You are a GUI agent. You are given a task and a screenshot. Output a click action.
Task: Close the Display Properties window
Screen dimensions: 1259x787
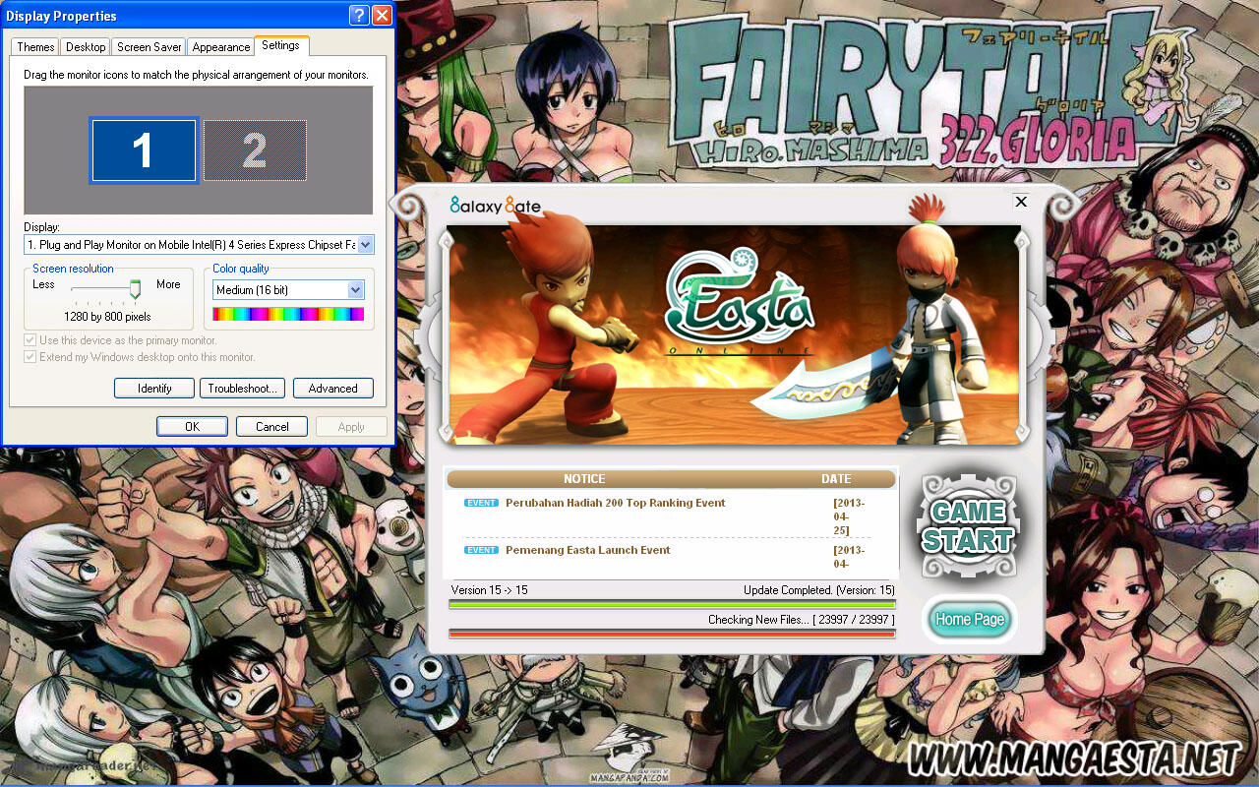[x=382, y=16]
